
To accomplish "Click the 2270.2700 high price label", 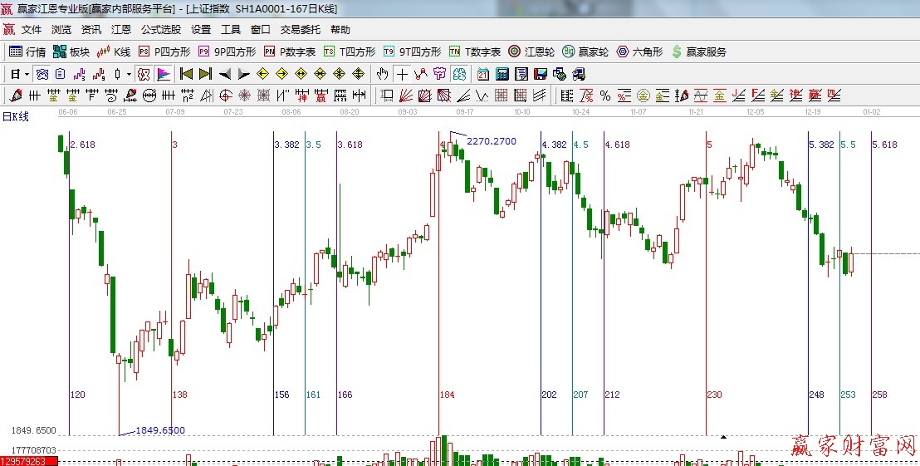I will pyautogui.click(x=492, y=141).
